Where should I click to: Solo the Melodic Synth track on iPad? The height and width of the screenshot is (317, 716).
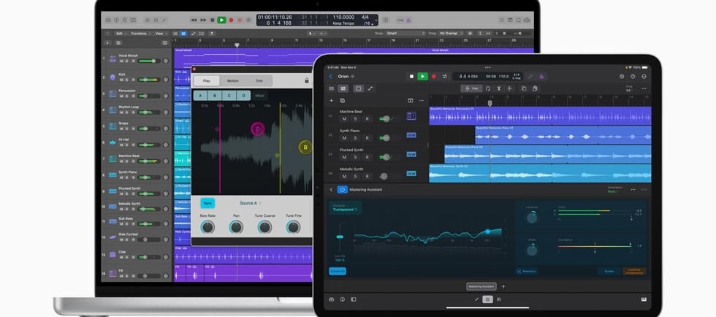click(355, 176)
